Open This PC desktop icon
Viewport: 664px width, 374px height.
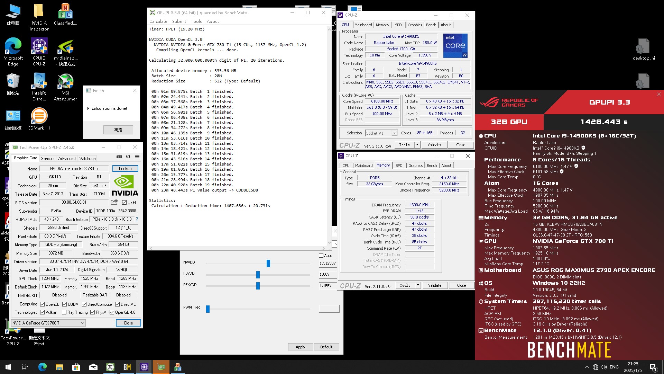tap(13, 15)
